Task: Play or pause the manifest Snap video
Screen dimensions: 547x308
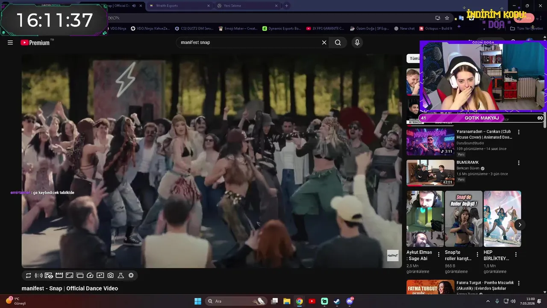Action: pos(212,161)
